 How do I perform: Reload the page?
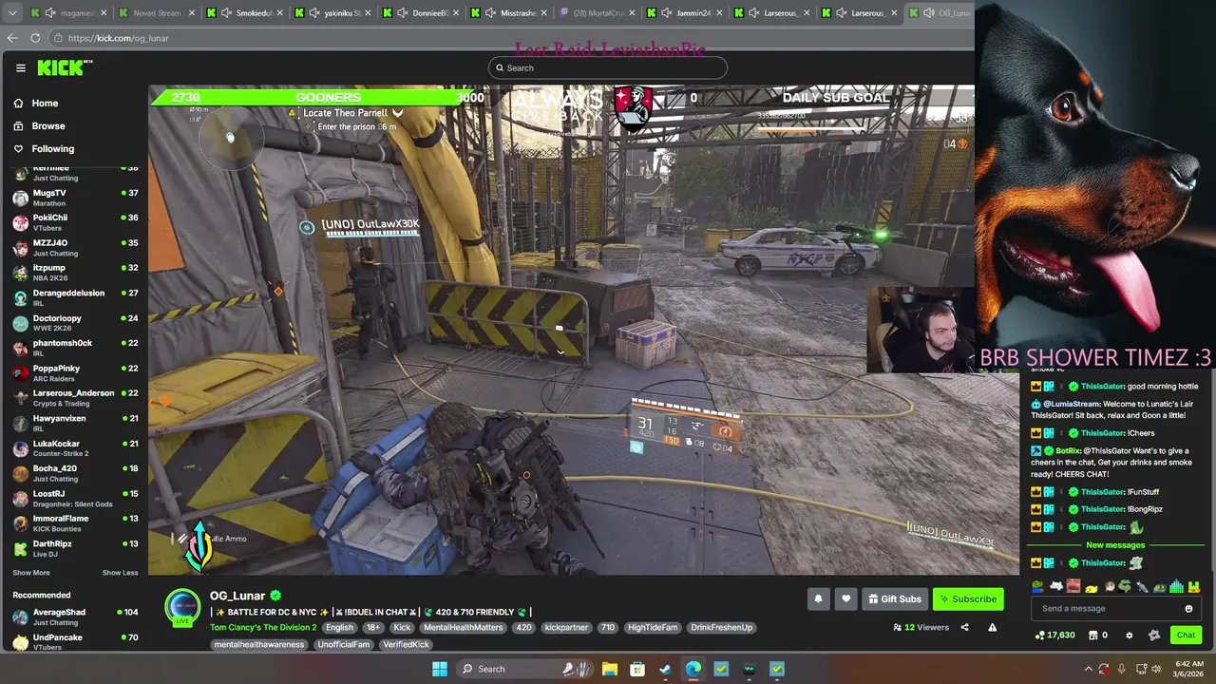(x=35, y=38)
